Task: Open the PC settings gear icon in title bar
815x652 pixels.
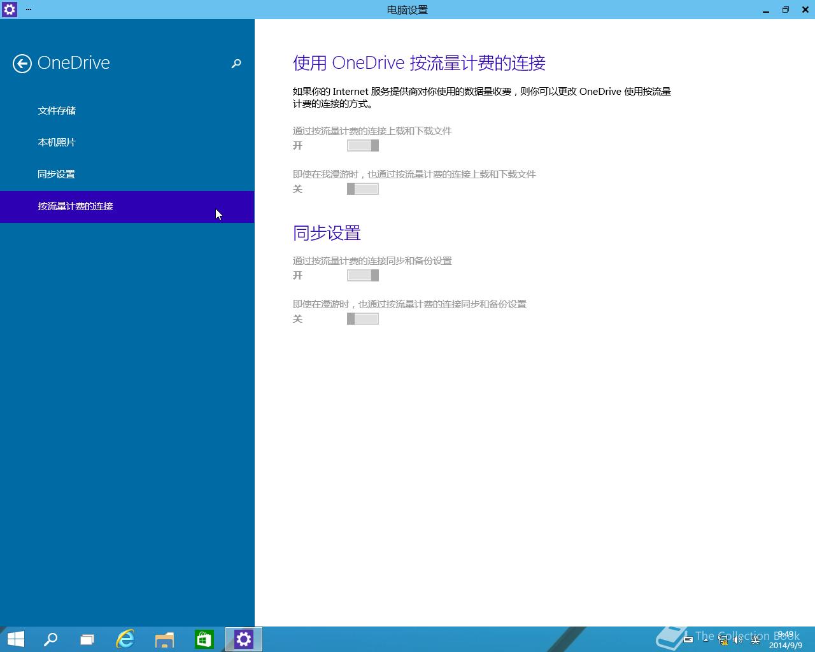Action: (10, 10)
